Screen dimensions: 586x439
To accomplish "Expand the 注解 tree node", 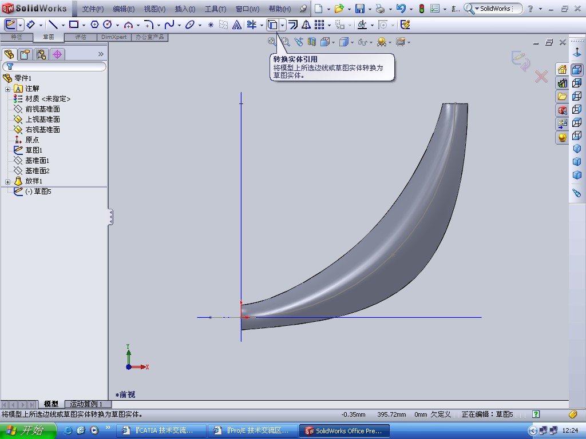I will [x=8, y=89].
